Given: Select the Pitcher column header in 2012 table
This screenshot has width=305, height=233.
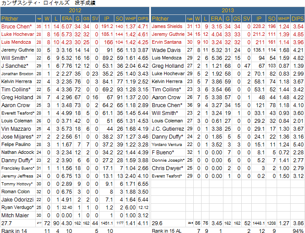Looking at the screenshot, I should coord(10,19).
